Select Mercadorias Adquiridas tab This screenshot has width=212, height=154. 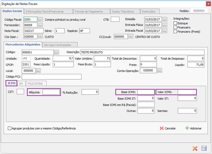click(x=23, y=45)
